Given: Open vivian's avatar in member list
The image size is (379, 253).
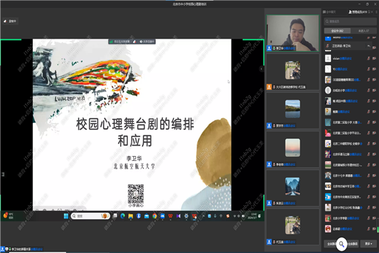Looking at the screenshot, I should point(328,58).
